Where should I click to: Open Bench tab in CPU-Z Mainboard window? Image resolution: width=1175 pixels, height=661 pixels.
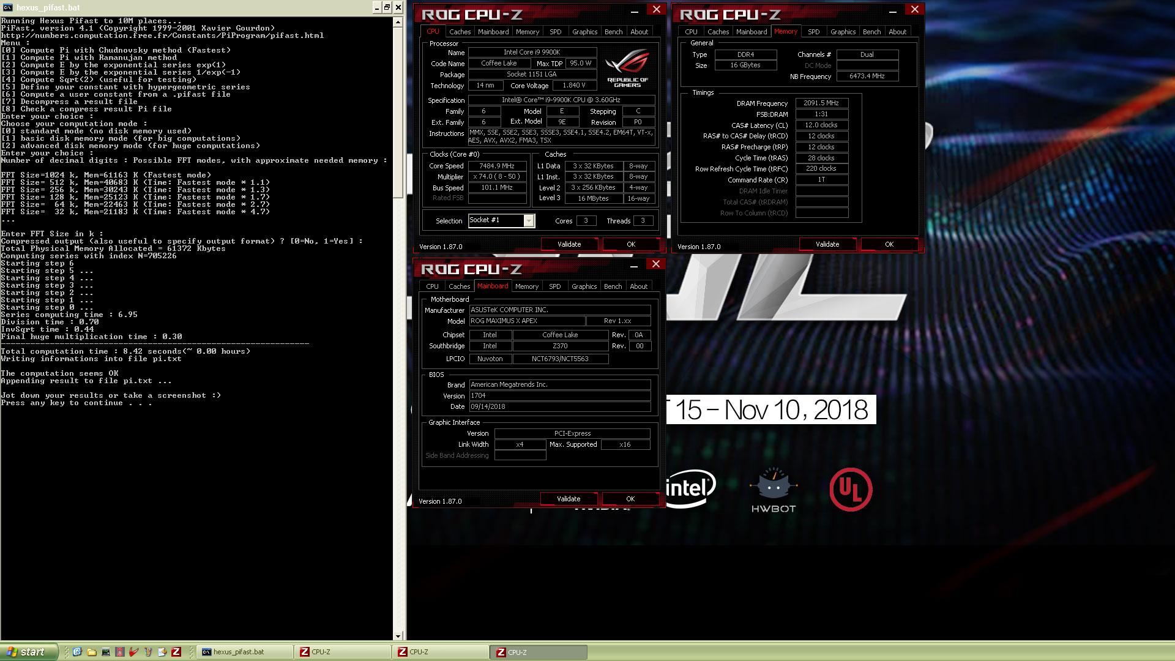(x=613, y=286)
